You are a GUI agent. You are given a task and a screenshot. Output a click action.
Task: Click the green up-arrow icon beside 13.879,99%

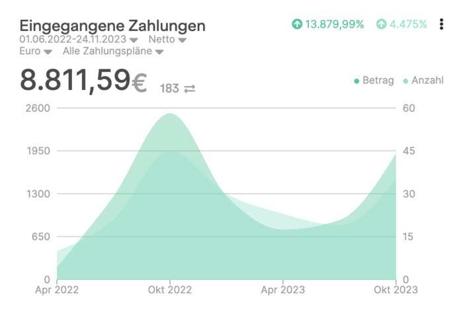coord(297,24)
